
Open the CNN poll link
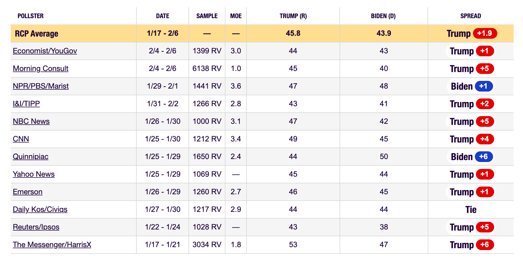(21, 139)
